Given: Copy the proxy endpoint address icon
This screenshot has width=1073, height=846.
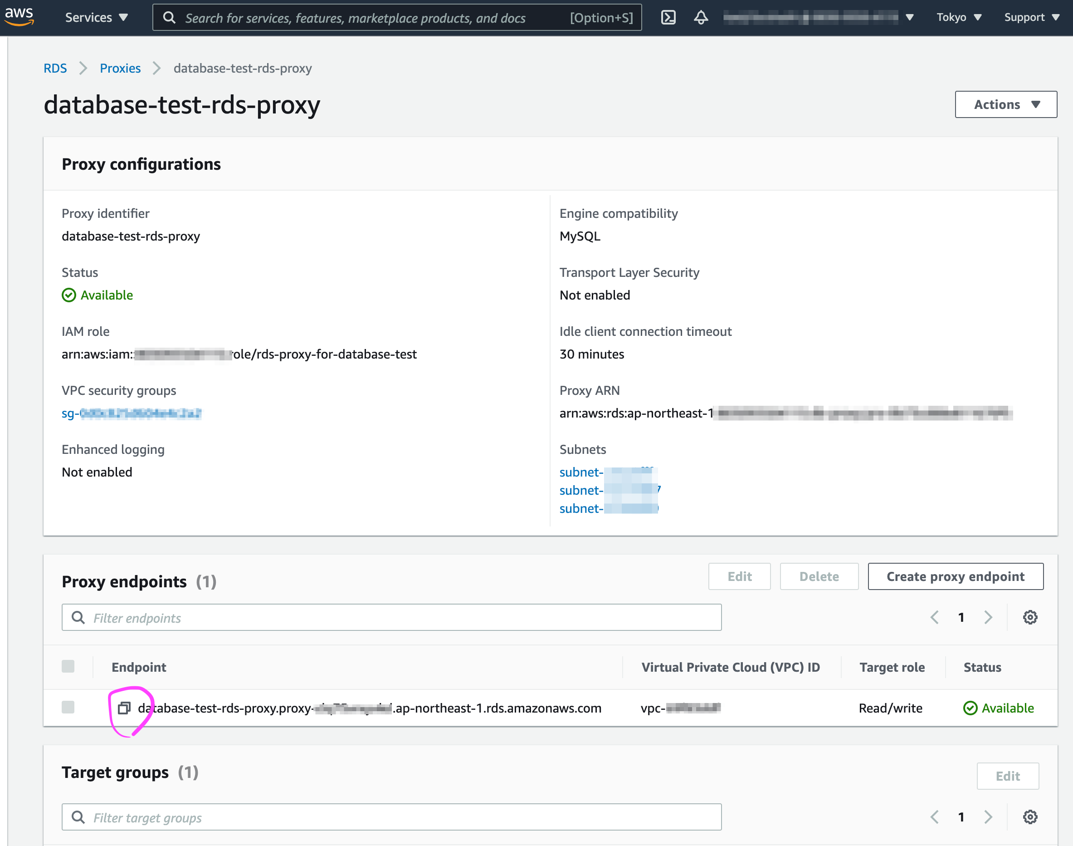Looking at the screenshot, I should [124, 708].
